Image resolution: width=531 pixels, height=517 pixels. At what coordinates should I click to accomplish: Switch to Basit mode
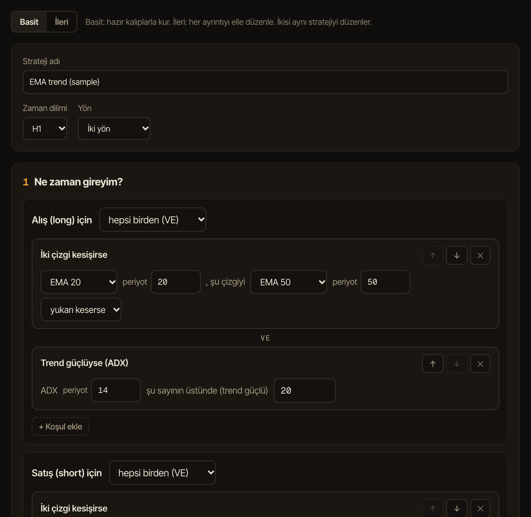pyautogui.click(x=29, y=22)
